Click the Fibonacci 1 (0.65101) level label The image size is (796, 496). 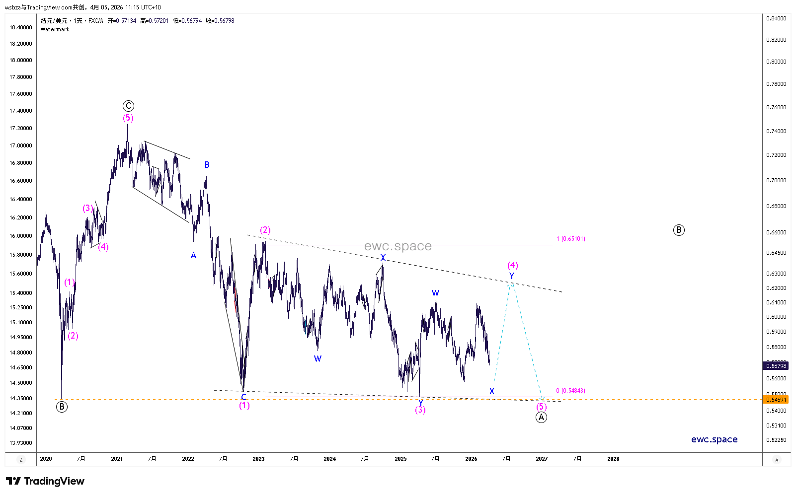click(x=570, y=239)
